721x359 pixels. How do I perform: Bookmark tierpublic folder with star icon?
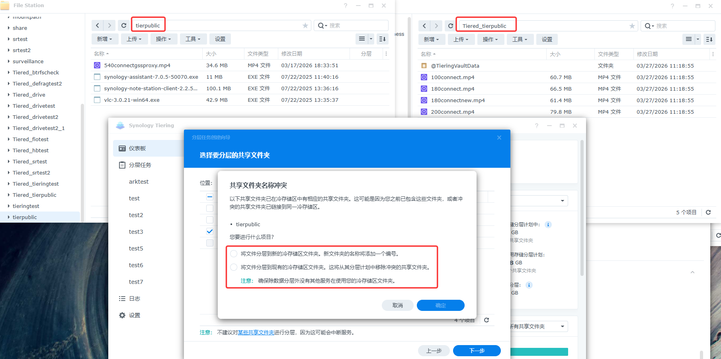click(305, 25)
